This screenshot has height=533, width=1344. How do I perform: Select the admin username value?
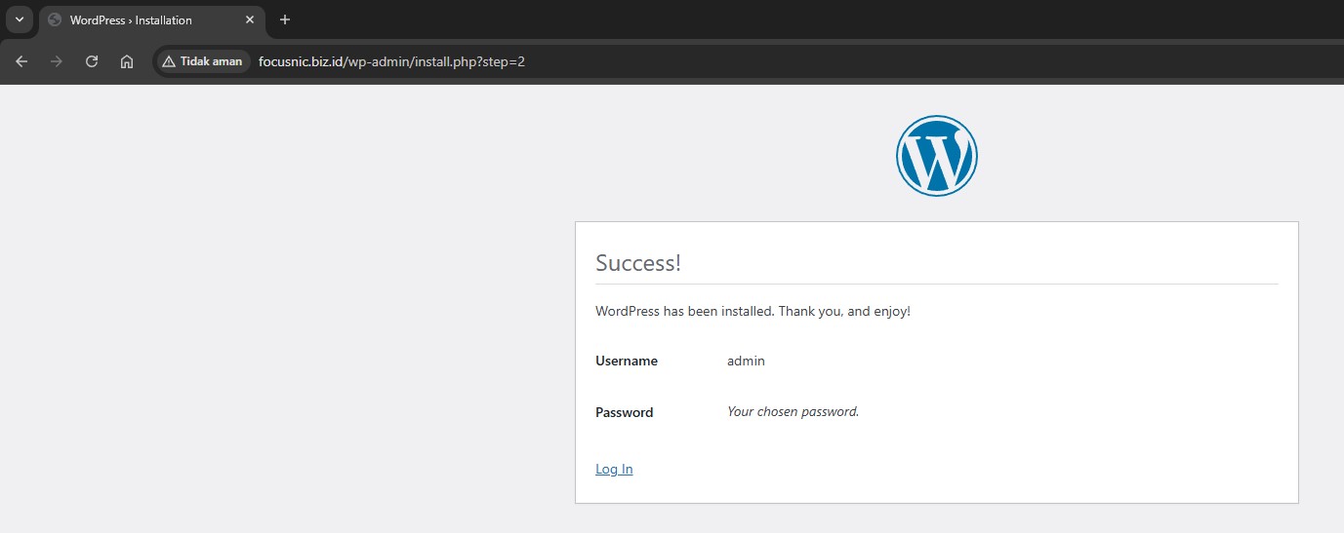click(x=746, y=362)
